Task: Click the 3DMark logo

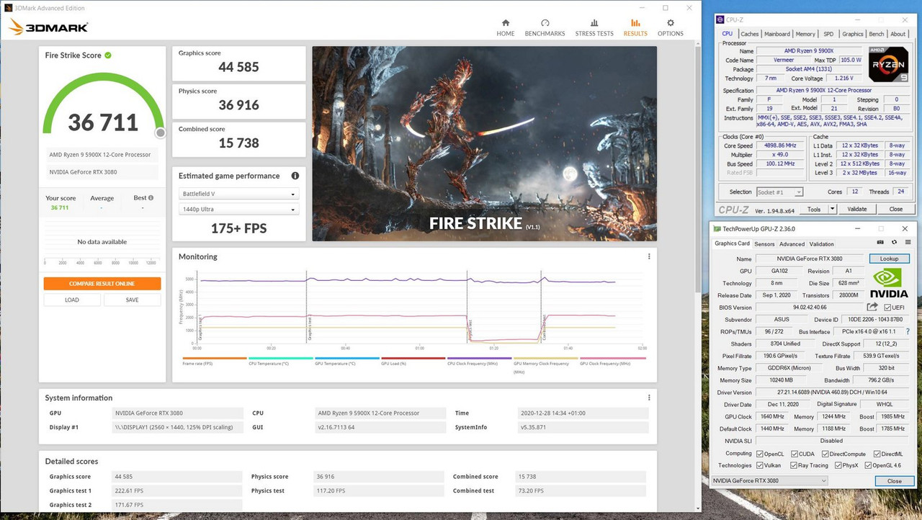Action: [x=48, y=27]
